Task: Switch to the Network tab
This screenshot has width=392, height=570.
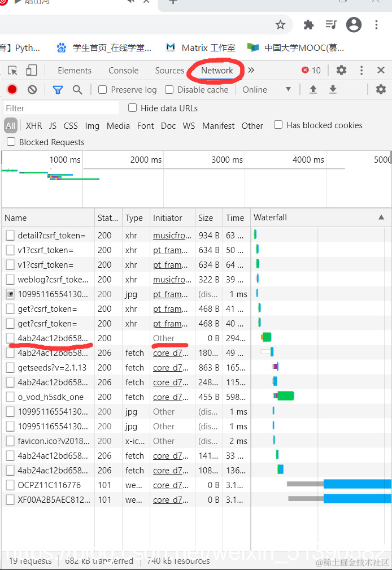Action: 217,70
